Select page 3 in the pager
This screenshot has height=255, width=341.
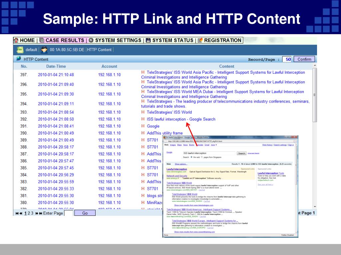pyautogui.click(x=32, y=213)
